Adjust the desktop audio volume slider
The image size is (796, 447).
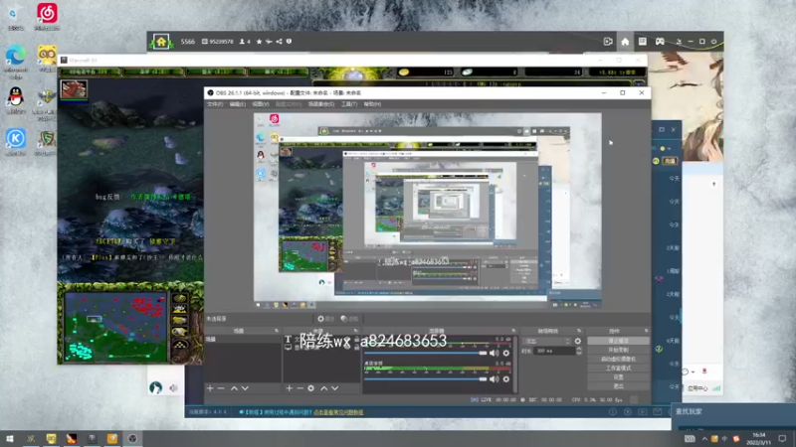[426, 379]
